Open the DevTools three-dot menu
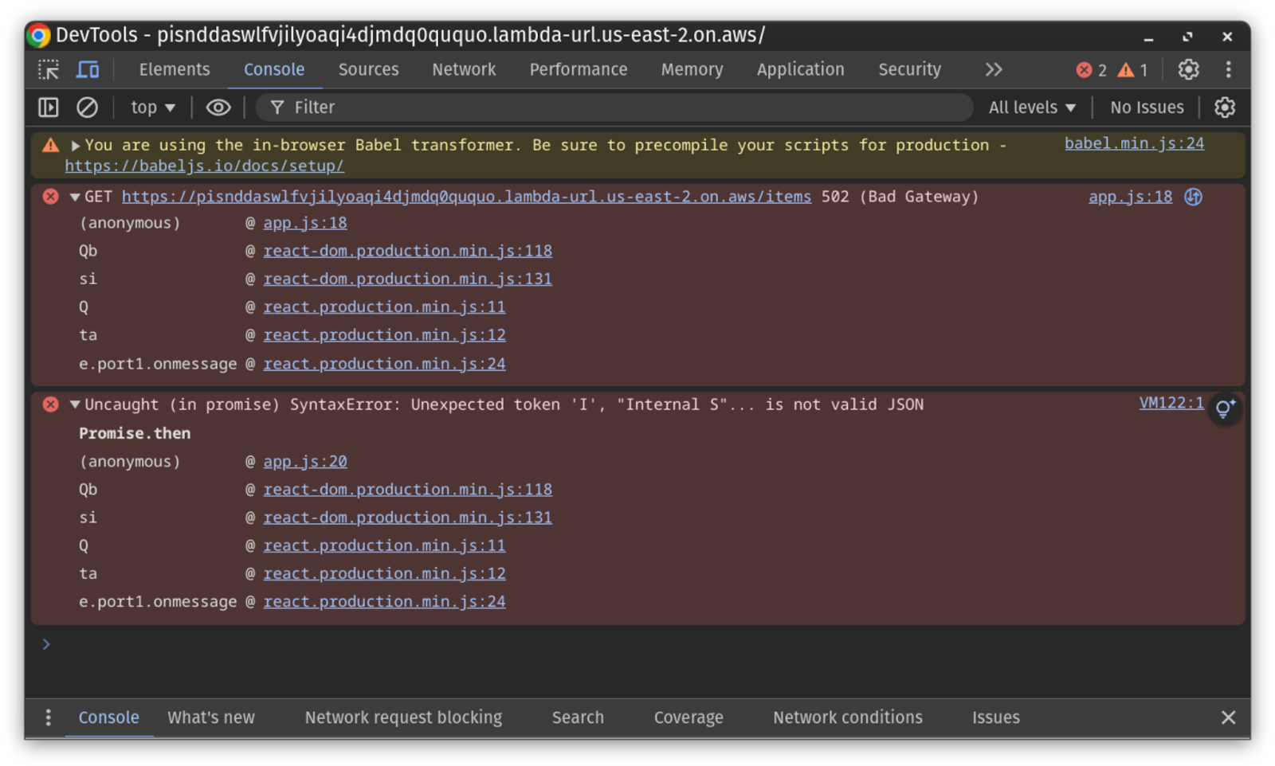Screen dimensions: 1275x766 coord(1228,70)
